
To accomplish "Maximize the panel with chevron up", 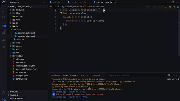I will point(172,75).
